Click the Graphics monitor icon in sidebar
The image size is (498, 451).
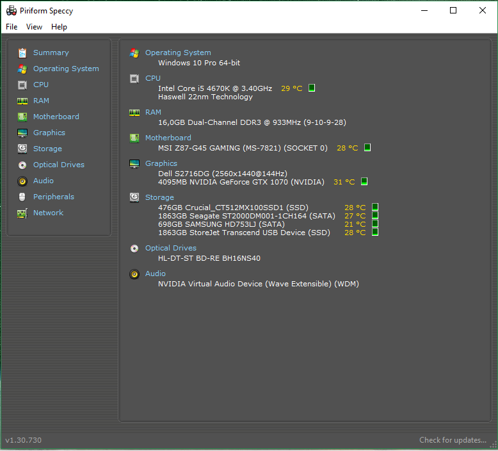click(22, 133)
